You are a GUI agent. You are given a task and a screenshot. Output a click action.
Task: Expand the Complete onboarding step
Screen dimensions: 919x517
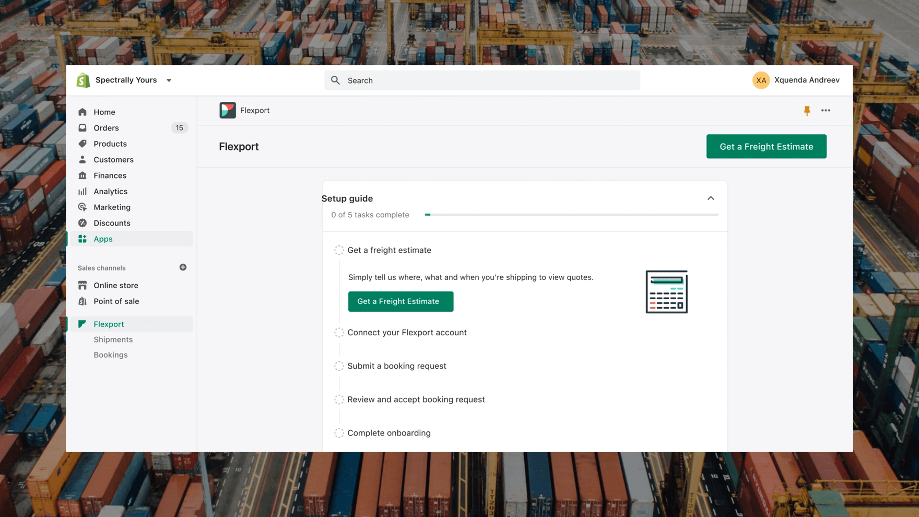[x=389, y=433]
